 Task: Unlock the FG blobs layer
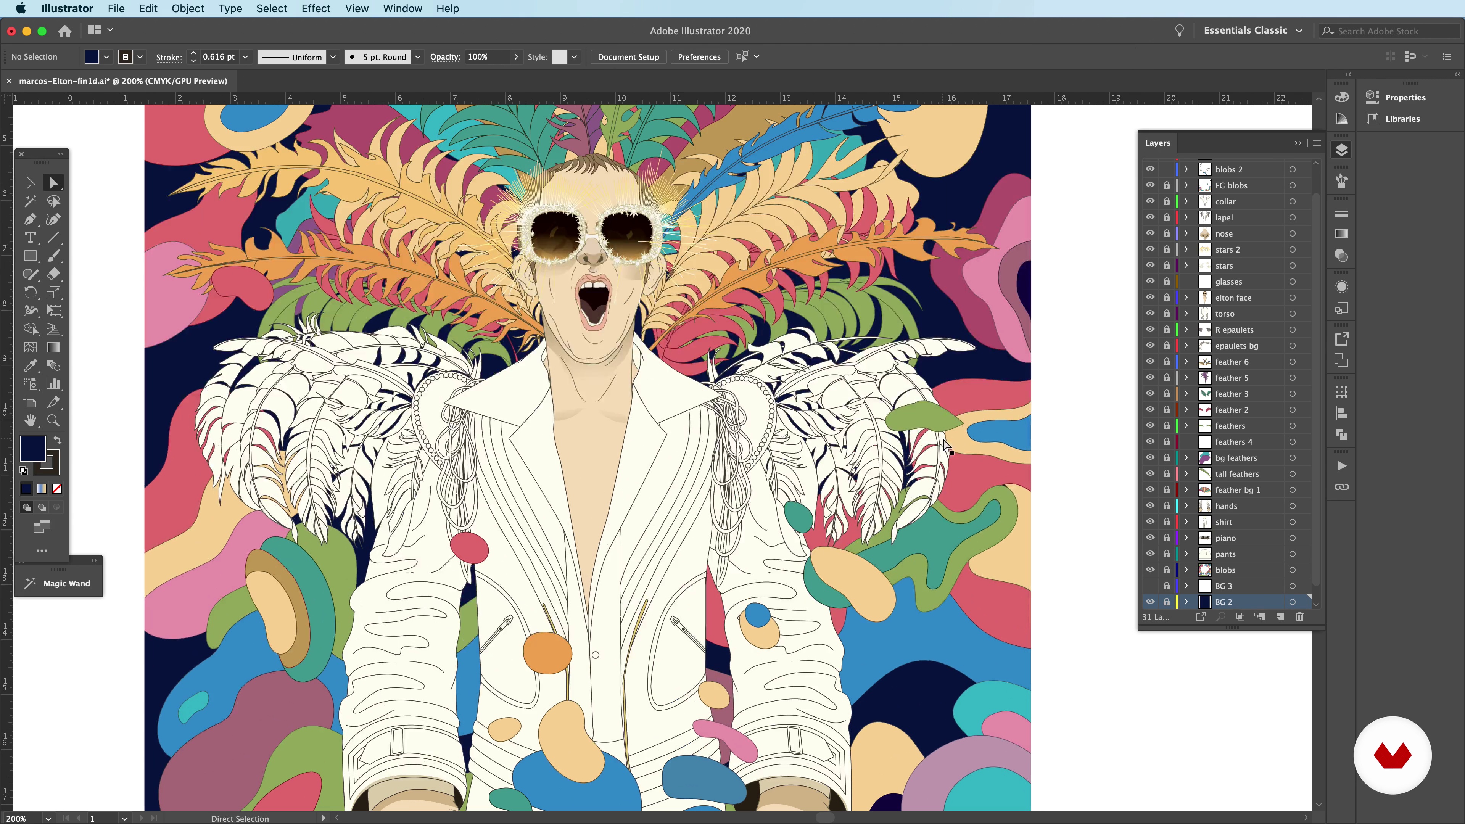pos(1166,185)
